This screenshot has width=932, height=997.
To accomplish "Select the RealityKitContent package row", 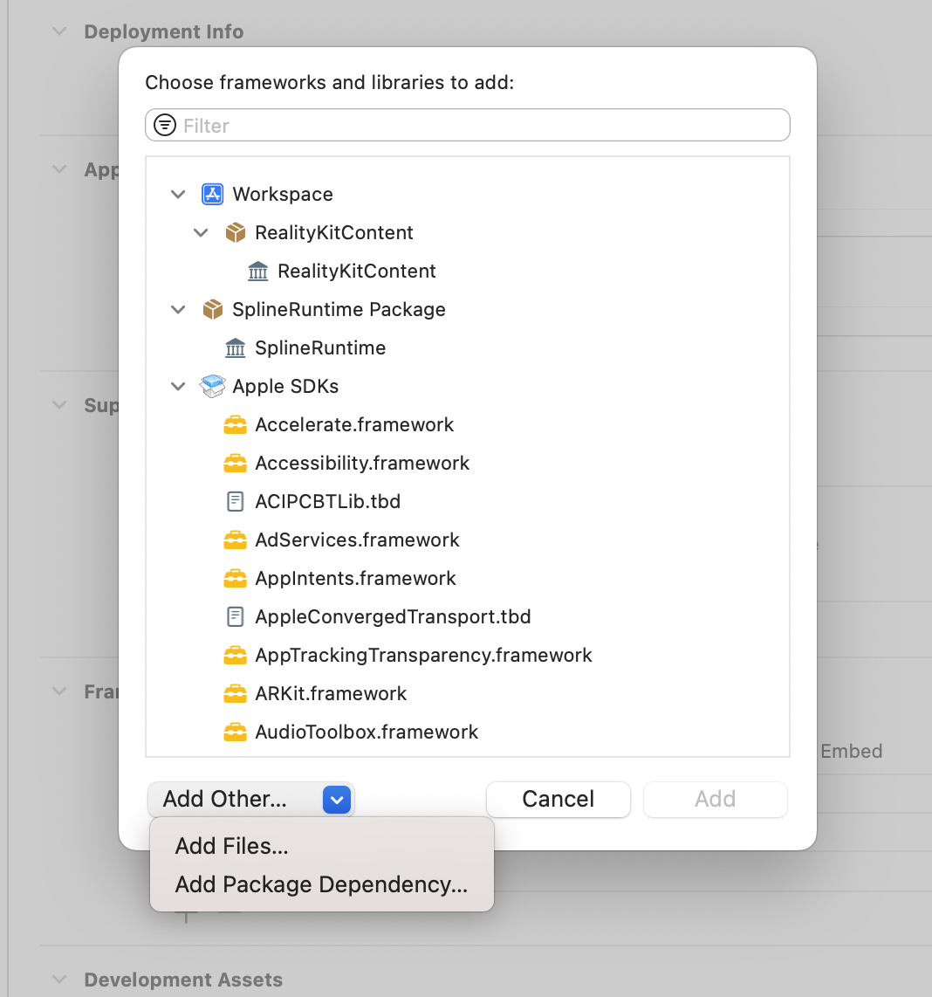I will pyautogui.click(x=467, y=233).
